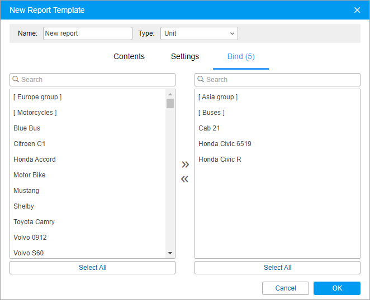Switch to the Settings tab
370x300 pixels.
point(185,56)
